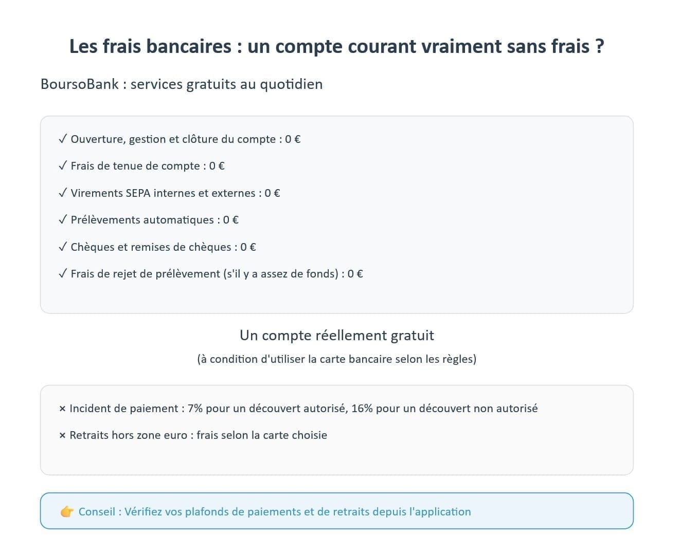This screenshot has height=555, width=679.
Task: Select the checkmark before Virements SEPA
Action: click(x=63, y=193)
